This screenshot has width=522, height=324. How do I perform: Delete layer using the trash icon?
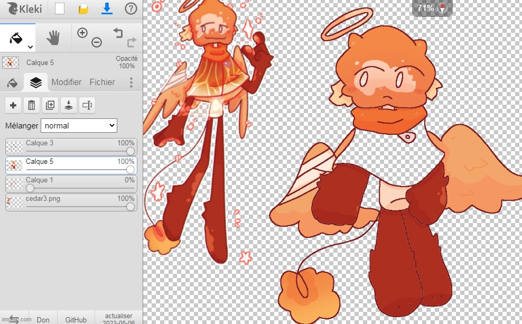pyautogui.click(x=32, y=106)
